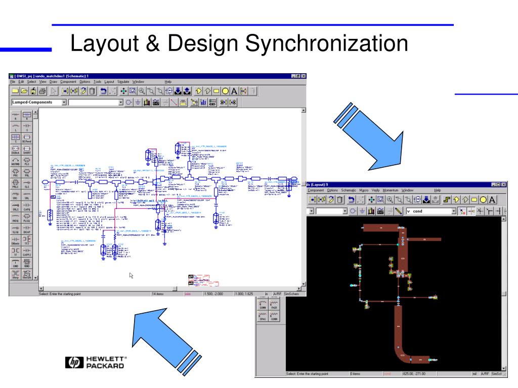Click the four-arrow view icon in Schematic toolbar
518x388 pixels.
tap(123, 91)
